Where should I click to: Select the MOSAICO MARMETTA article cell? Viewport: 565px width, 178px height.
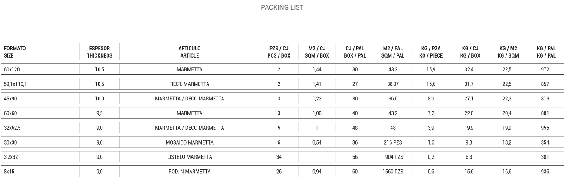coord(190,142)
